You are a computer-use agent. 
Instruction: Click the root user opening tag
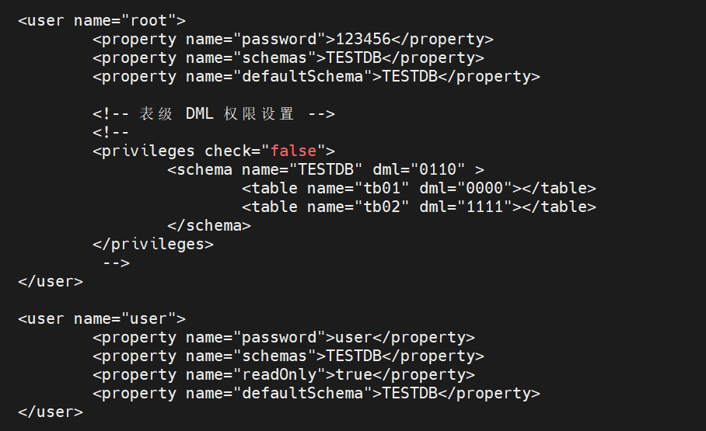click(102, 20)
